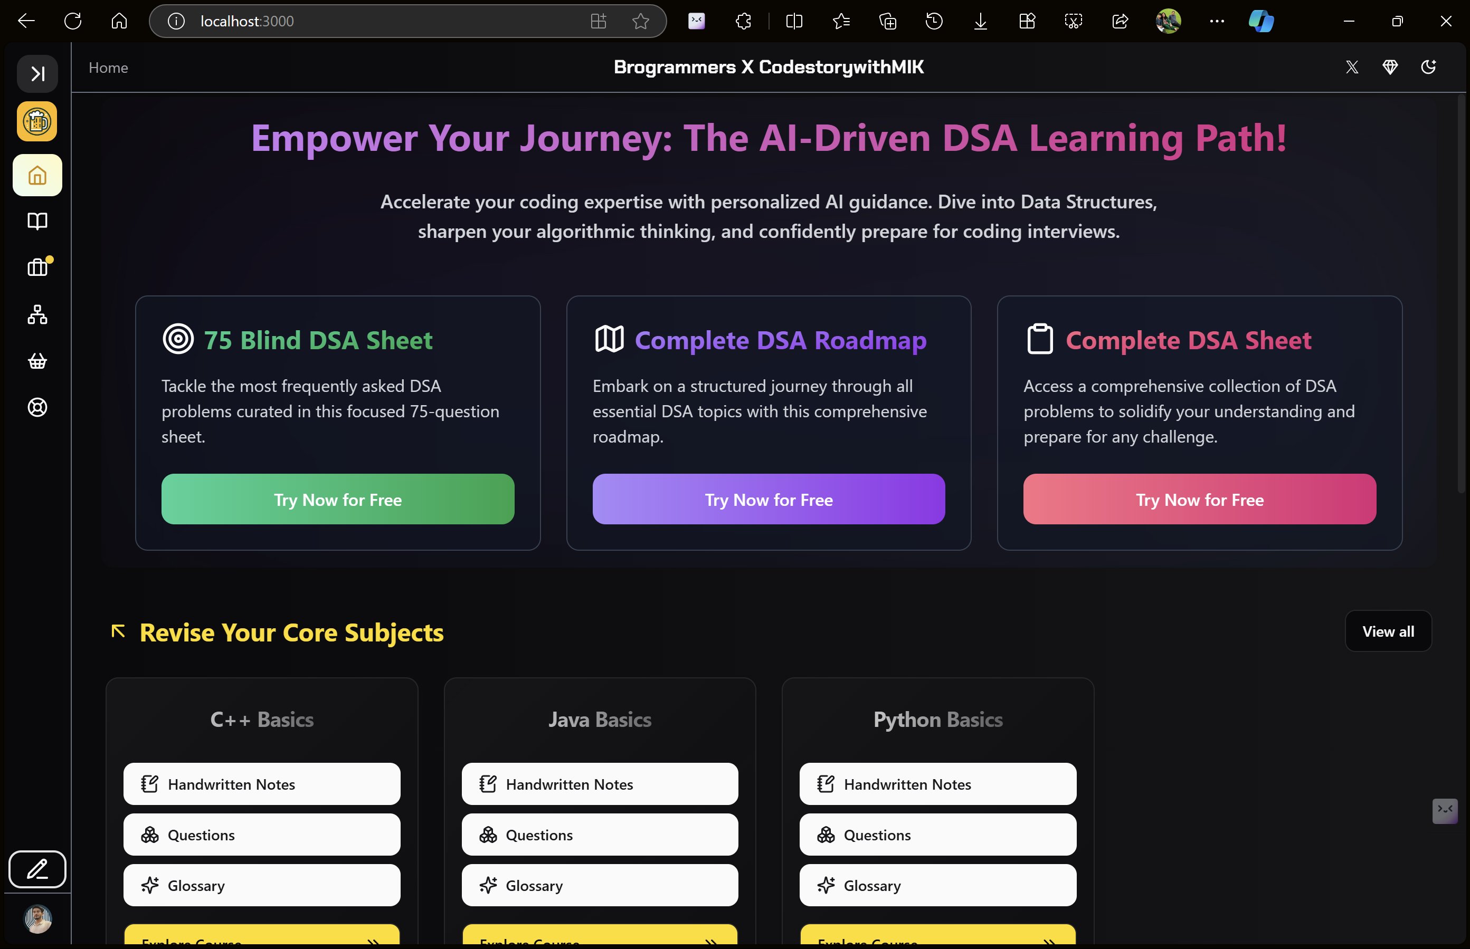
Task: Expand the sidebar with the arrow toggle
Action: pos(37,74)
